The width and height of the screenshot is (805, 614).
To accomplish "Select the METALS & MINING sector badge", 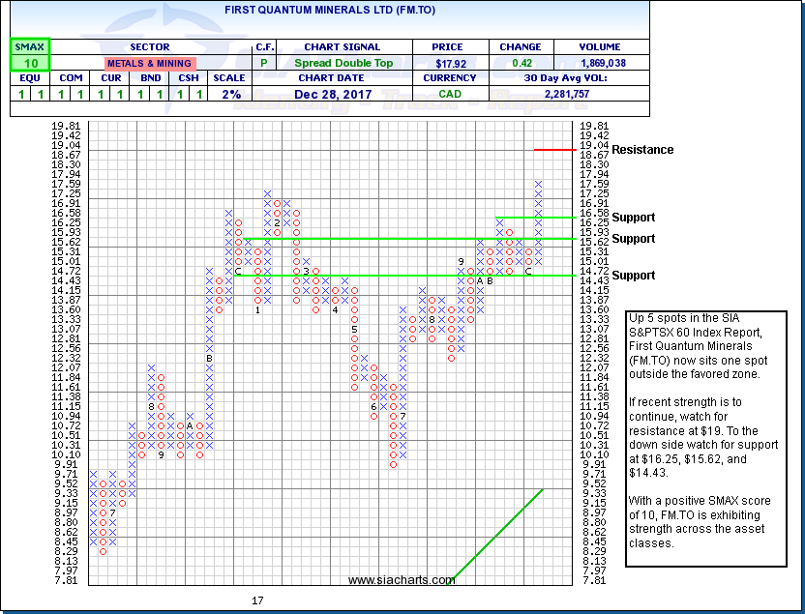I will pos(149,63).
